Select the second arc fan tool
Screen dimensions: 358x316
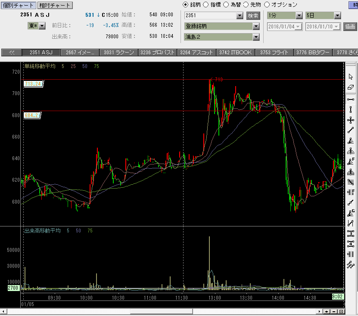351,172
